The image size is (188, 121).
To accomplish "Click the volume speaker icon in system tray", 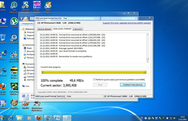I will click(175, 118).
